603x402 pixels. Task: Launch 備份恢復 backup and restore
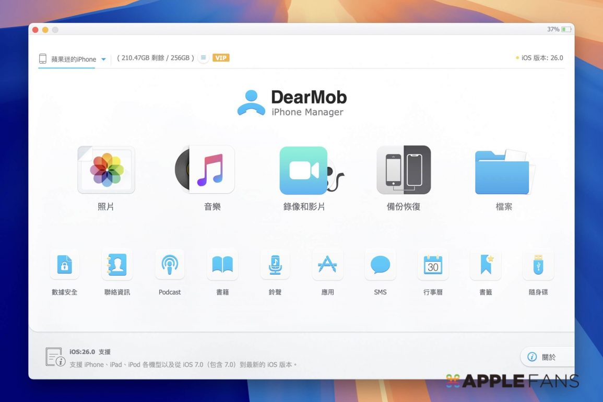[404, 170]
